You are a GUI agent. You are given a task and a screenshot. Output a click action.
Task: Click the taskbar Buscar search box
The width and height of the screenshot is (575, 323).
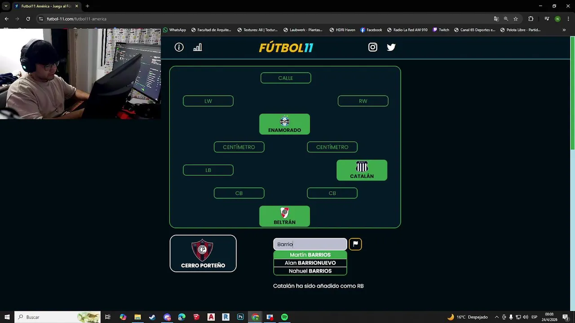coord(57,317)
